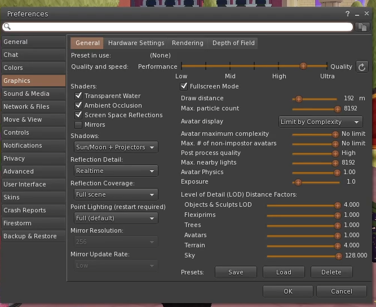Open Notifications preferences
The image size is (376, 307).
tap(33, 145)
